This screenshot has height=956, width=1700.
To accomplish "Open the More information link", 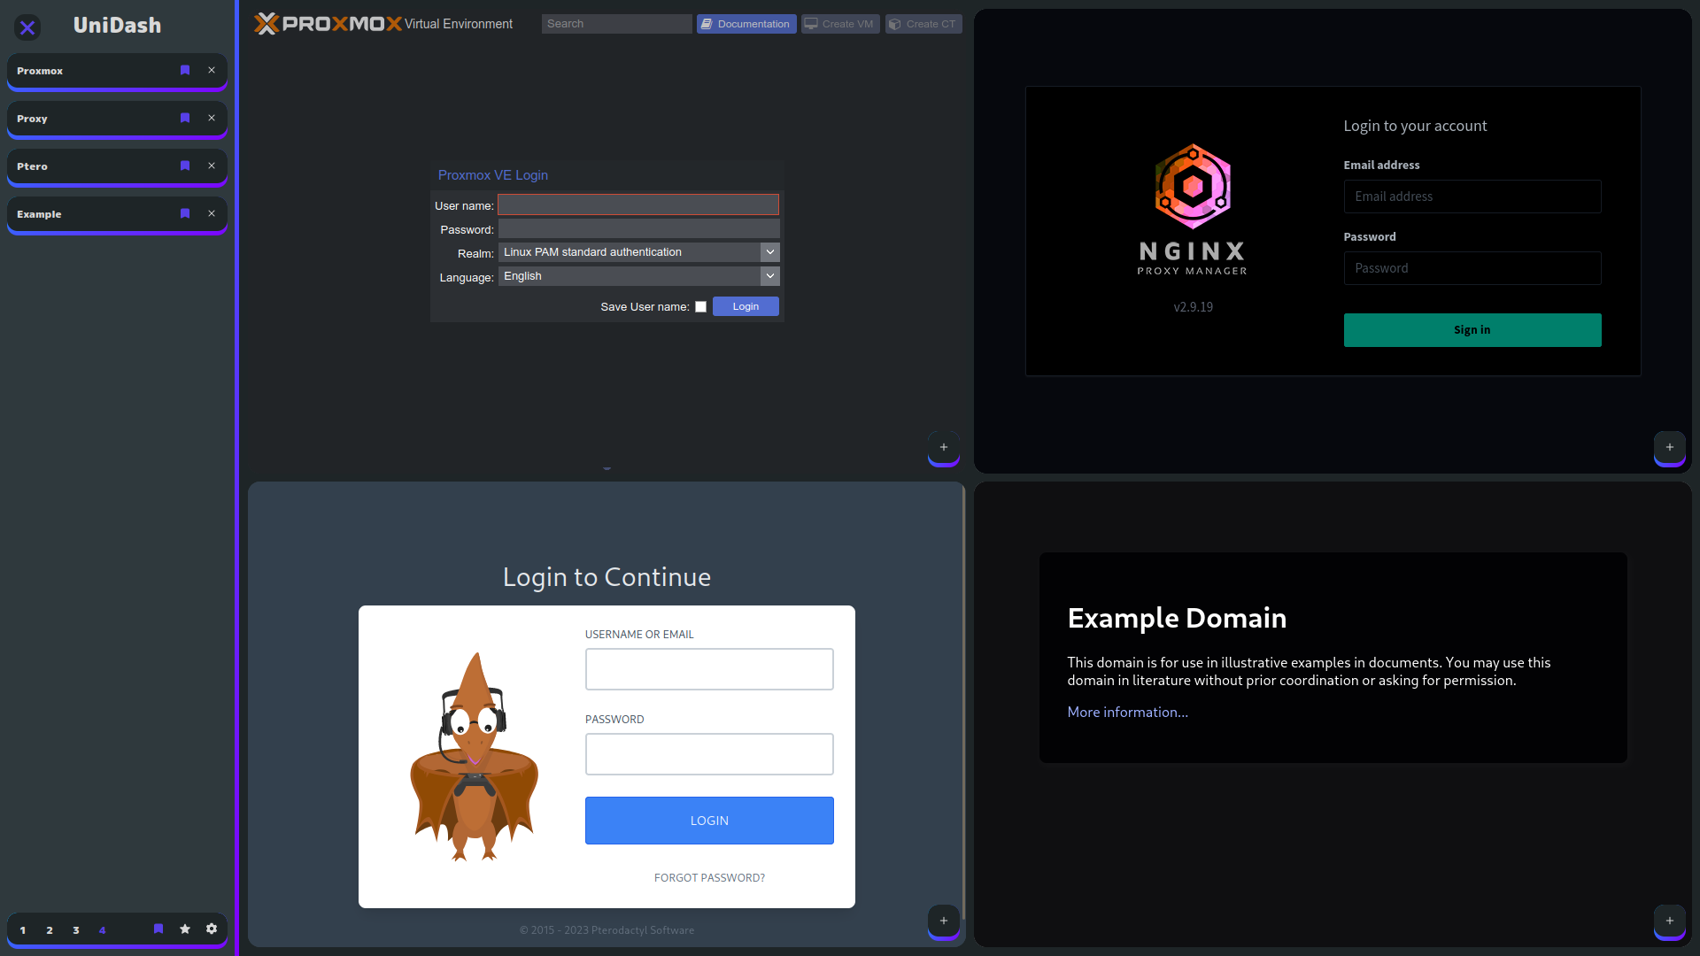I will coord(1127,712).
